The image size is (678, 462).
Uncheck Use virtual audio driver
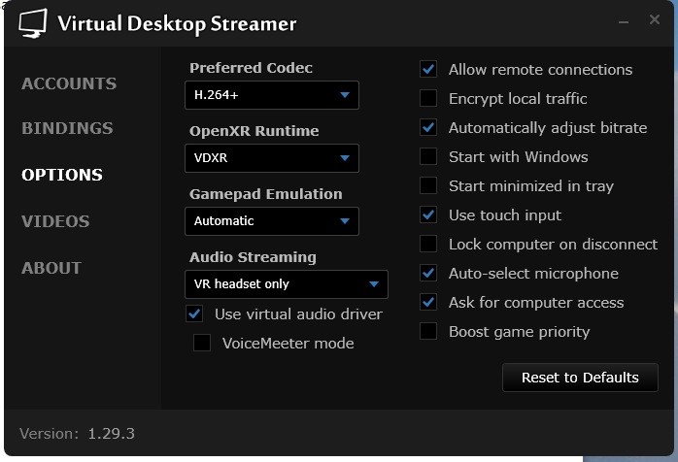[x=194, y=313]
